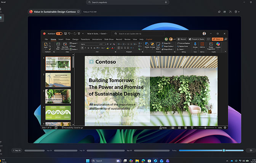Click the Reset slide button
The width and height of the screenshot is (256, 163).
click(73, 46)
